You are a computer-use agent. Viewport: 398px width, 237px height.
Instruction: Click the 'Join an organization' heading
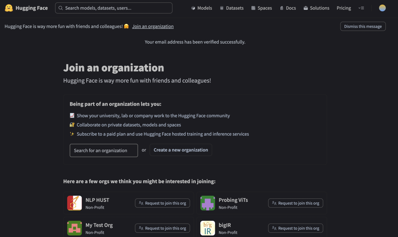pyautogui.click(x=114, y=68)
